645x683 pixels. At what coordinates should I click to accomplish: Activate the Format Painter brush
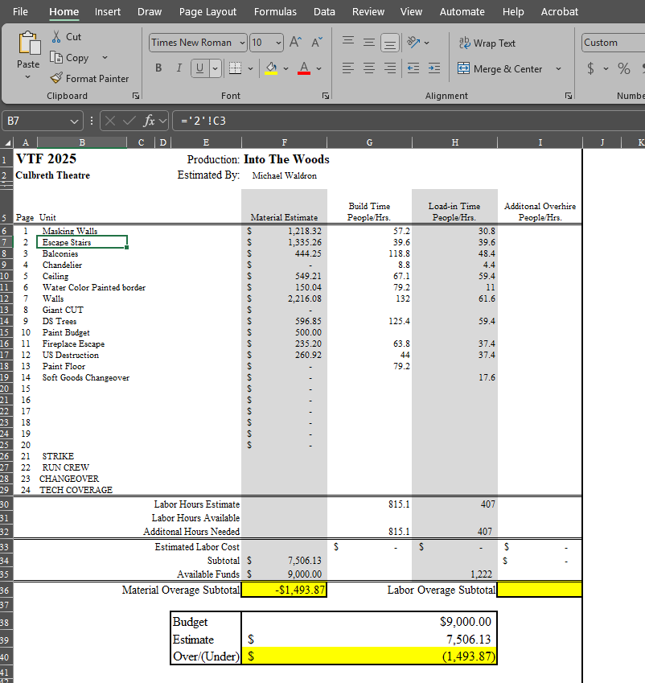coord(56,78)
